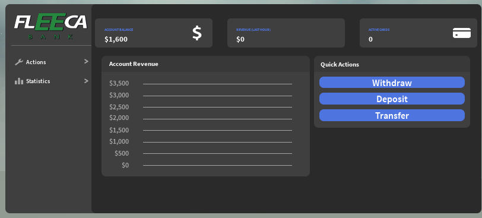Select the Revenue (Last Hour) card
The image size is (482, 218).
(286, 33)
